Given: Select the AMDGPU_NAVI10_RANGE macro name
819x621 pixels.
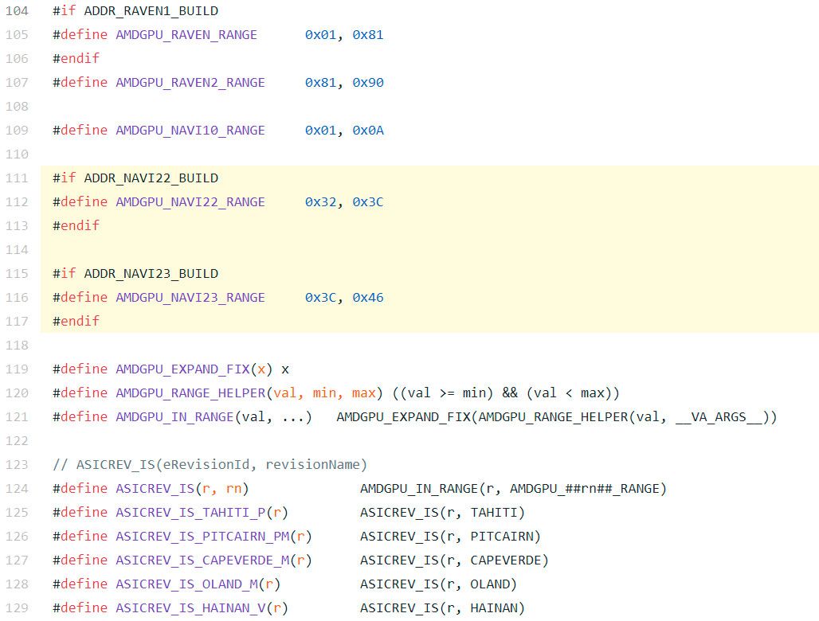Looking at the screenshot, I should click(x=190, y=130).
